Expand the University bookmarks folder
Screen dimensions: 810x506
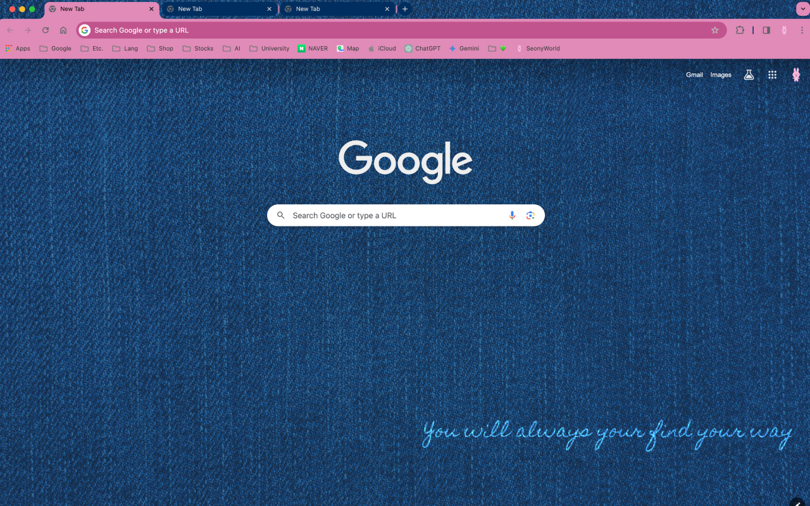pos(270,48)
